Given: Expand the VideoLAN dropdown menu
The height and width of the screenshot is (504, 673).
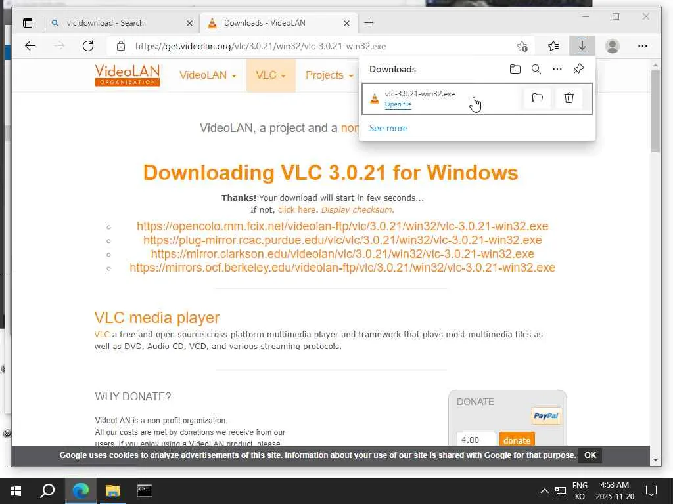Looking at the screenshot, I should coord(208,75).
